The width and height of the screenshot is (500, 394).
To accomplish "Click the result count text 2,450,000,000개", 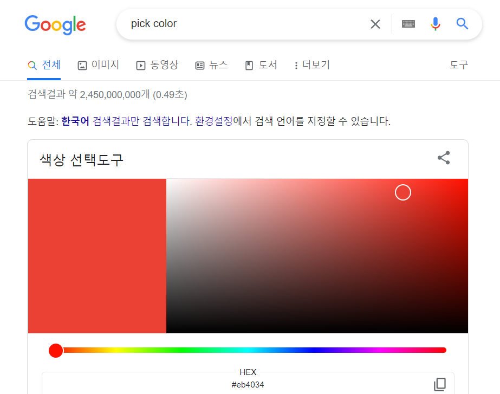I will [x=115, y=95].
